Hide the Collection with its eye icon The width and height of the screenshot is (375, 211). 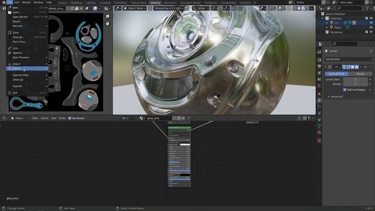[371, 18]
